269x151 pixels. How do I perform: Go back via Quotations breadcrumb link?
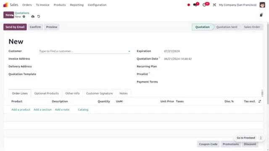point(22,13)
